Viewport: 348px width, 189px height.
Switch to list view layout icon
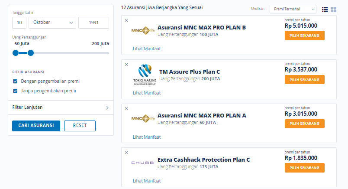[x=325, y=10]
